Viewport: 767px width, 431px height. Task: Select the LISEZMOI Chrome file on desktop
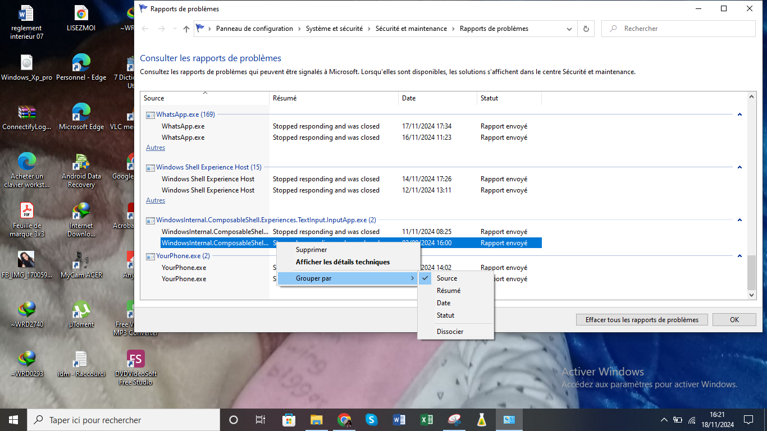(81, 19)
